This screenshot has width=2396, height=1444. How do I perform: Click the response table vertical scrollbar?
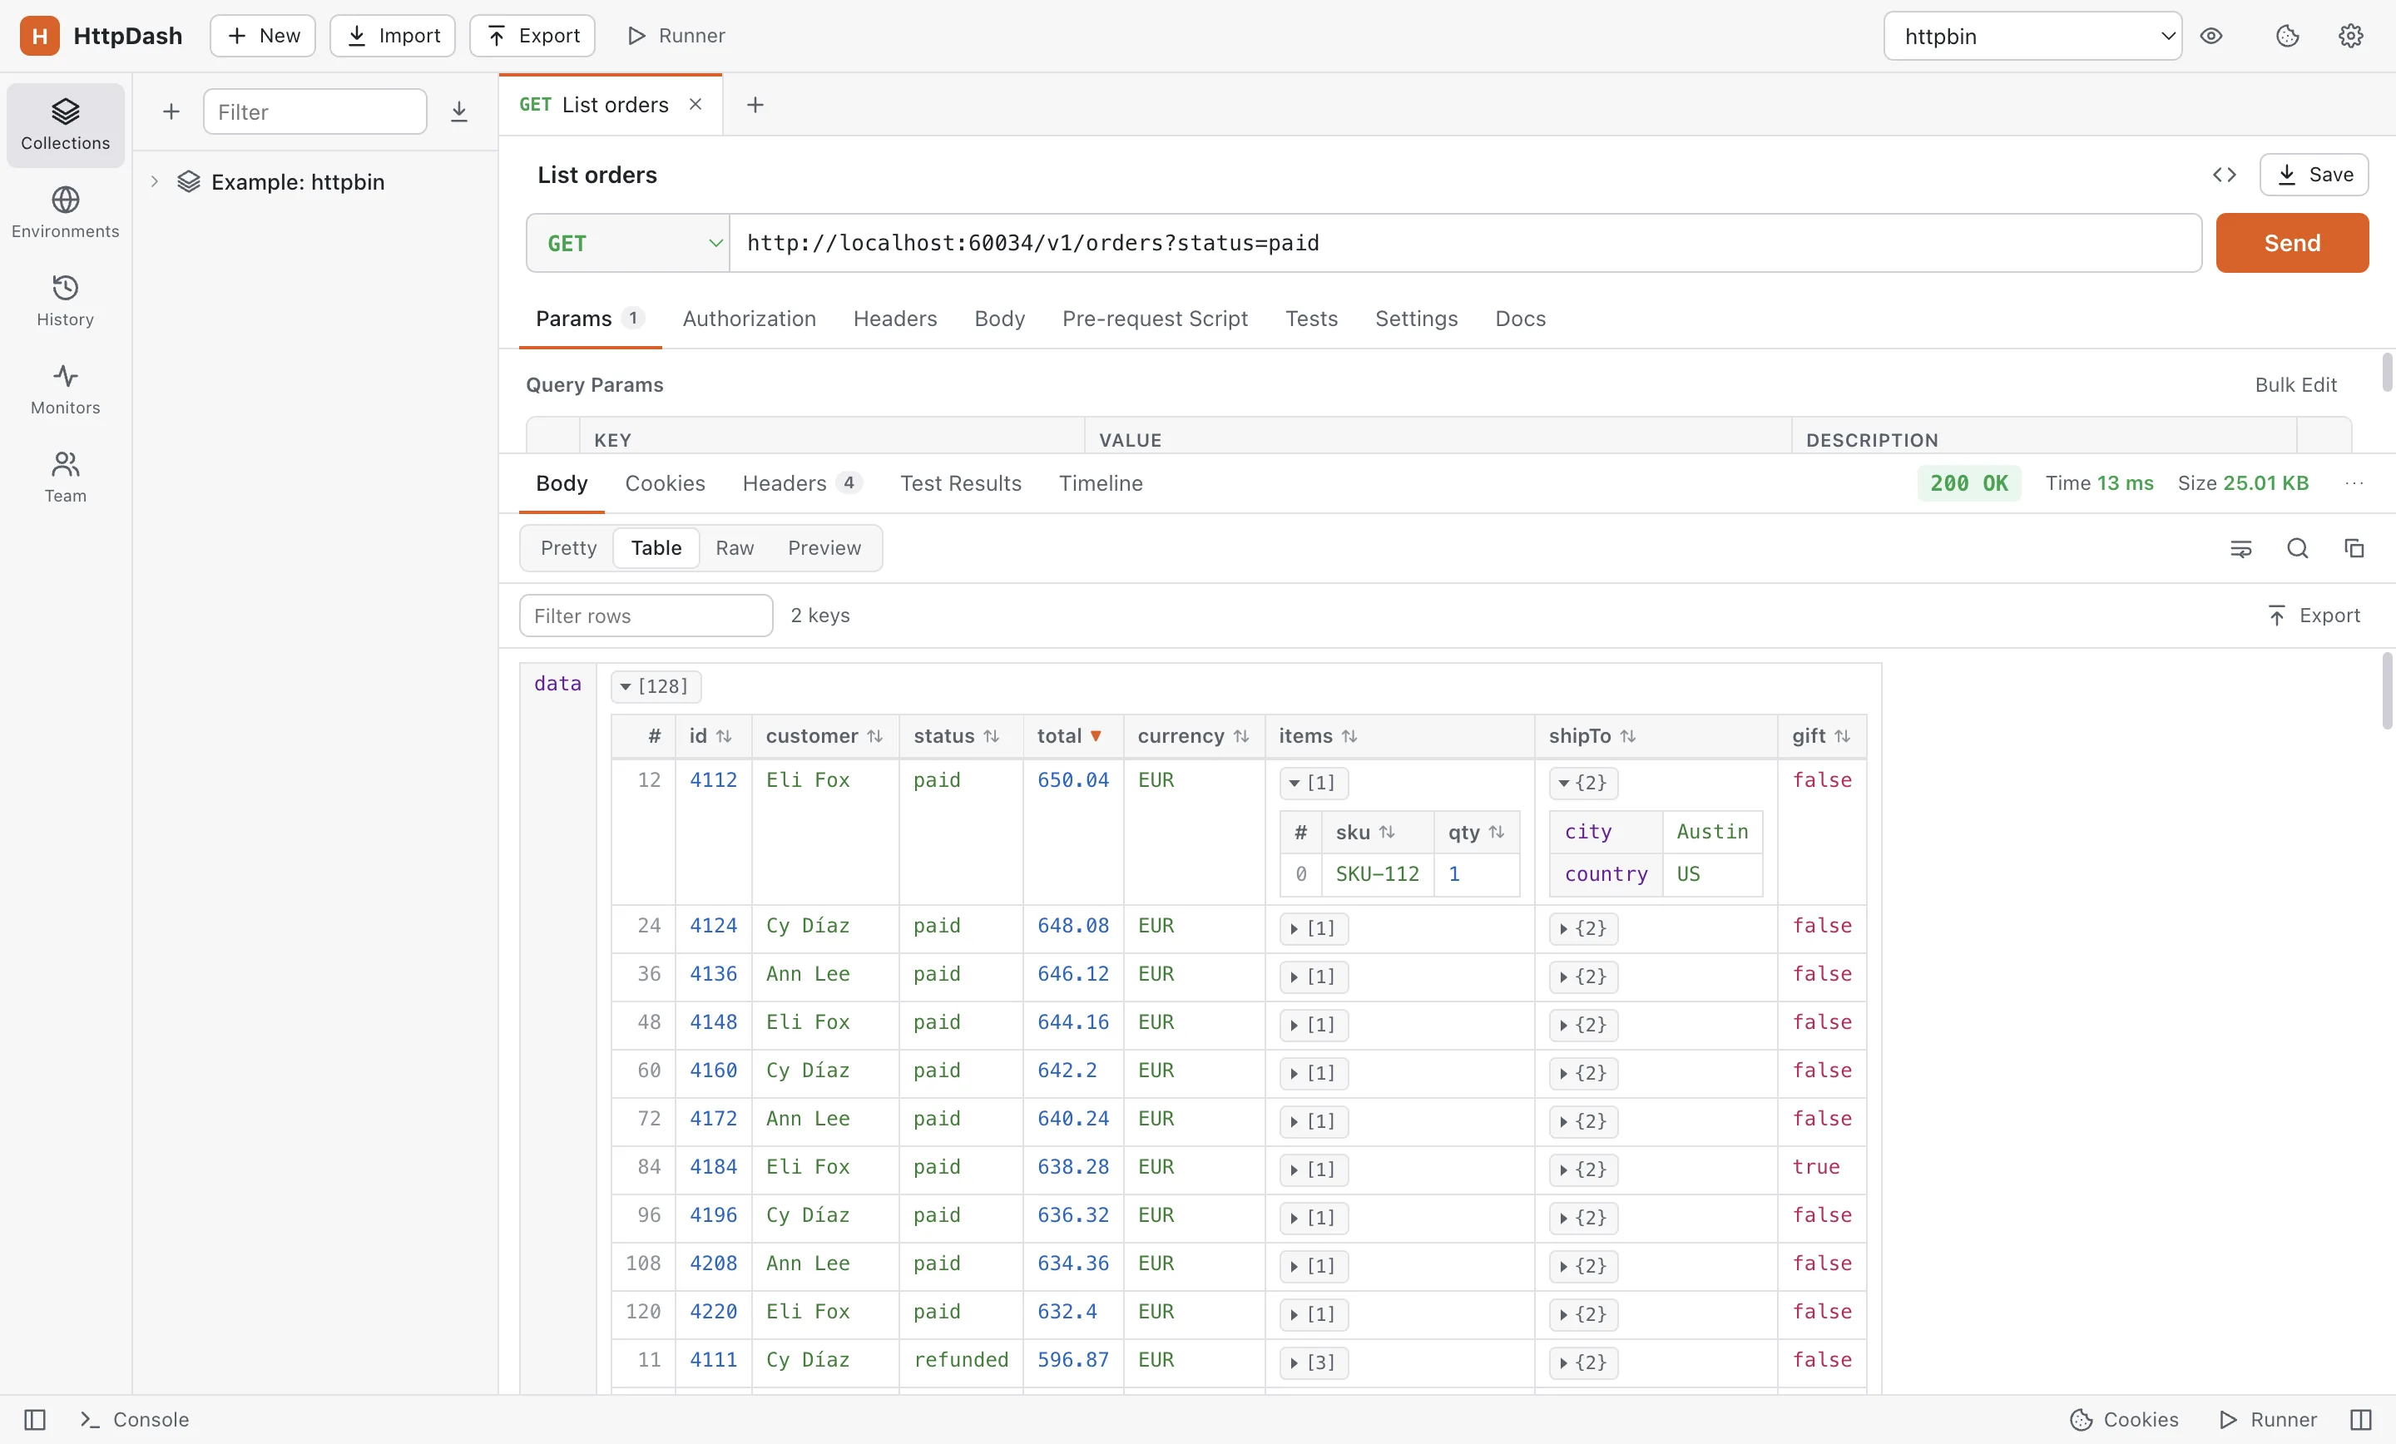click(2385, 690)
